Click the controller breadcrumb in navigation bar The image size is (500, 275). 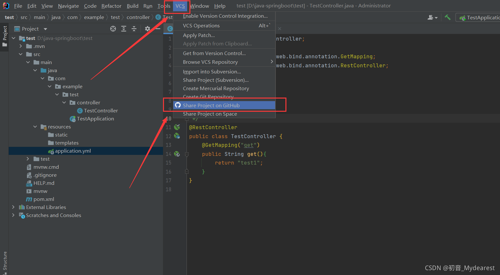pos(138,17)
